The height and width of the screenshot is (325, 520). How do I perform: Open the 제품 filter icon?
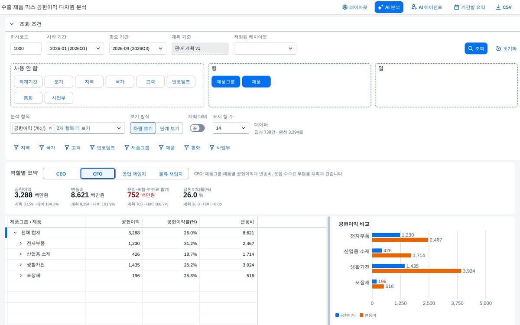(167, 148)
